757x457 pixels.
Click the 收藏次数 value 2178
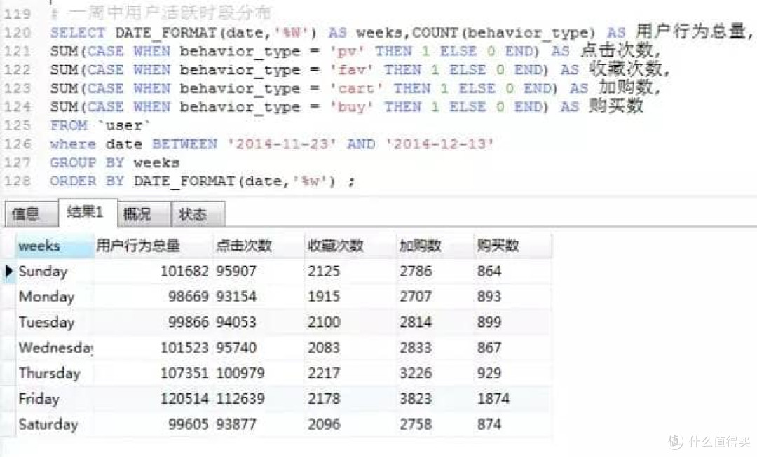click(324, 399)
